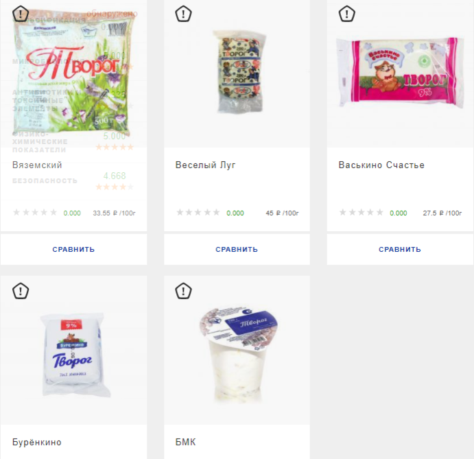Click warning pentagon icon on Бурёнкино card

(x=21, y=291)
